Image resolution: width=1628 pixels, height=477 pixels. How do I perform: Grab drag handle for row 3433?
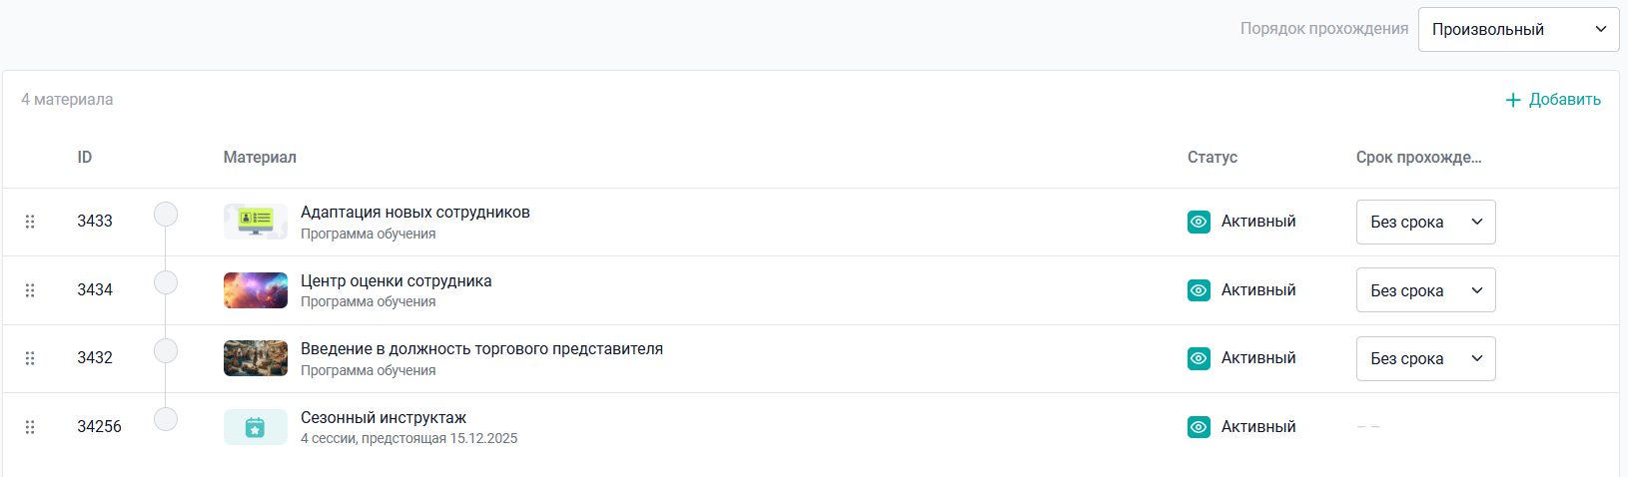tap(30, 222)
